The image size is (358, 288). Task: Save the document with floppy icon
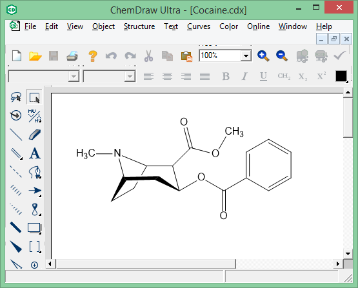click(x=54, y=56)
